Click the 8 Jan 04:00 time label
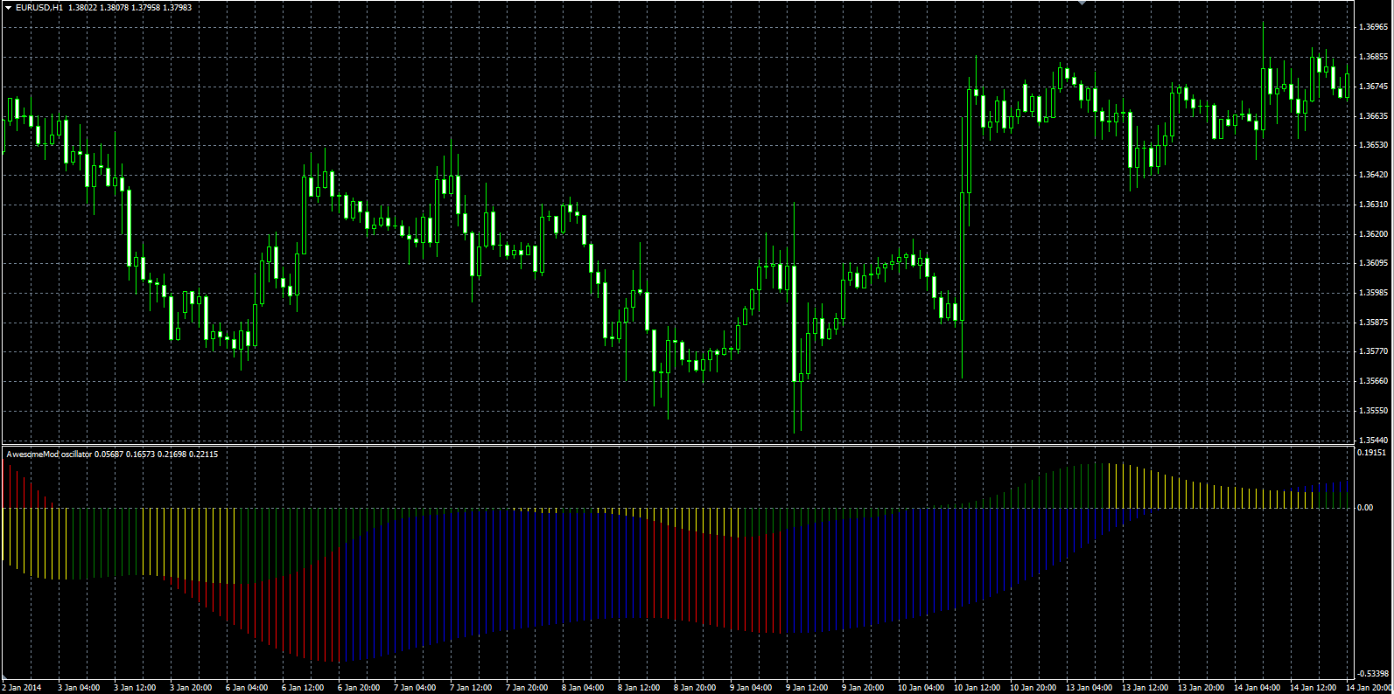1394x694 pixels. point(583,688)
